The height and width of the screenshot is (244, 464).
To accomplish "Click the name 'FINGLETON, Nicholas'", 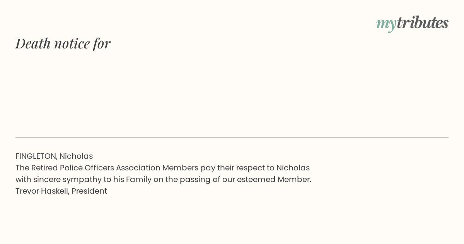I will tap(54, 156).
